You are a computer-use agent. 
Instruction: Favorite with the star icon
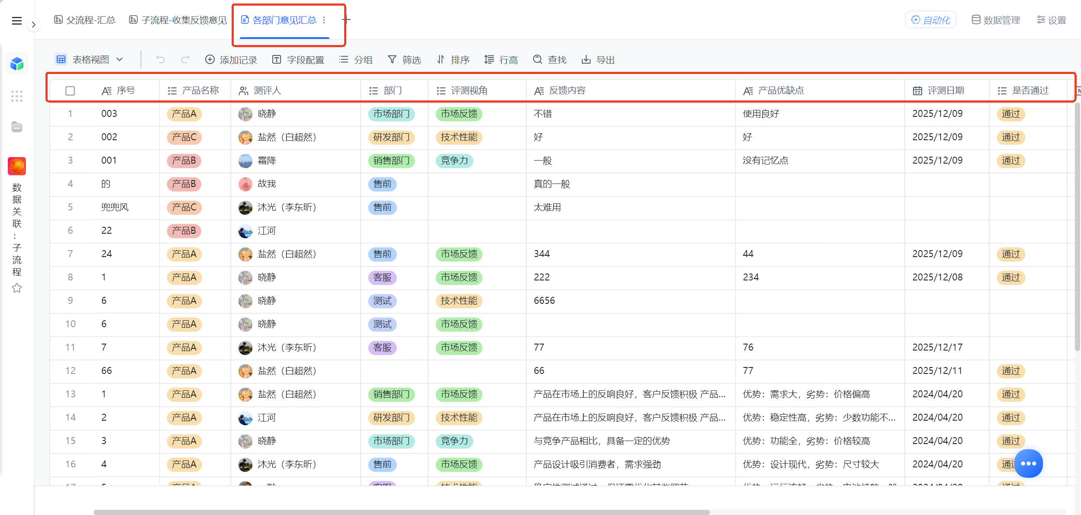[17, 288]
